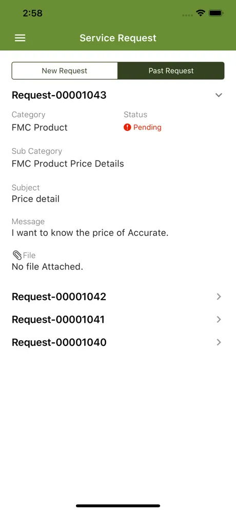Tap the battery icon in status bar
236x512 pixels.
point(216,13)
